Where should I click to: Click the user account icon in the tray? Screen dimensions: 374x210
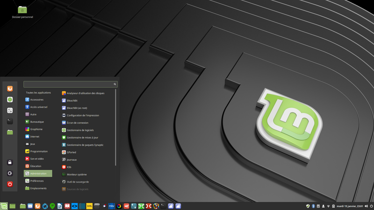click(x=323, y=206)
